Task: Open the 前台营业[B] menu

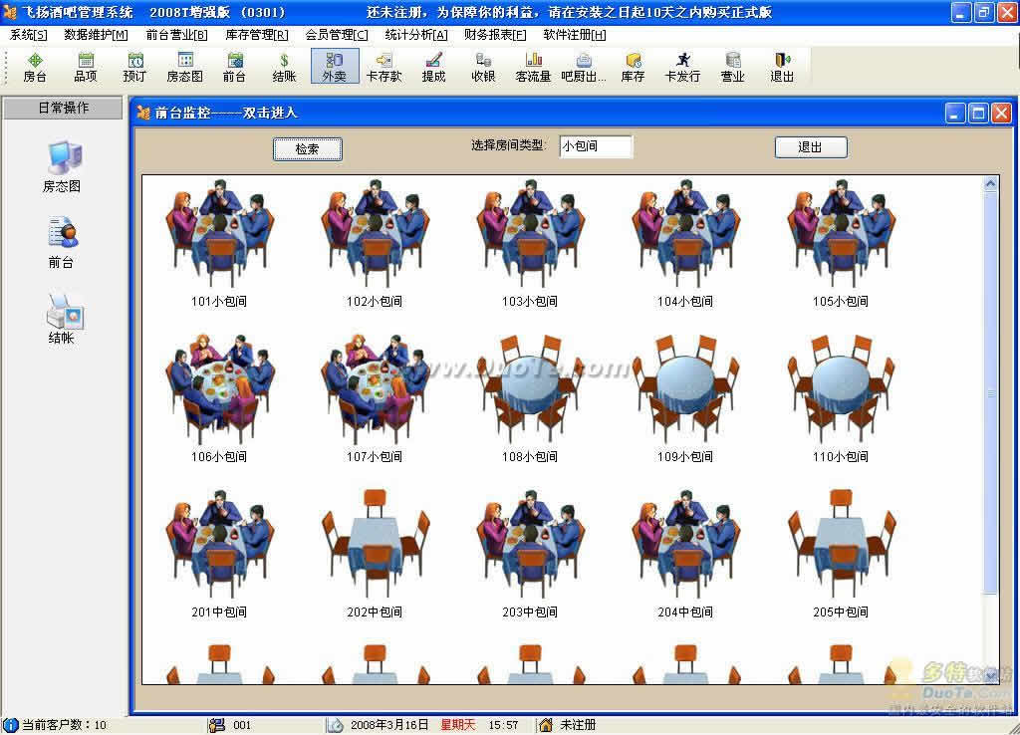Action: point(176,35)
